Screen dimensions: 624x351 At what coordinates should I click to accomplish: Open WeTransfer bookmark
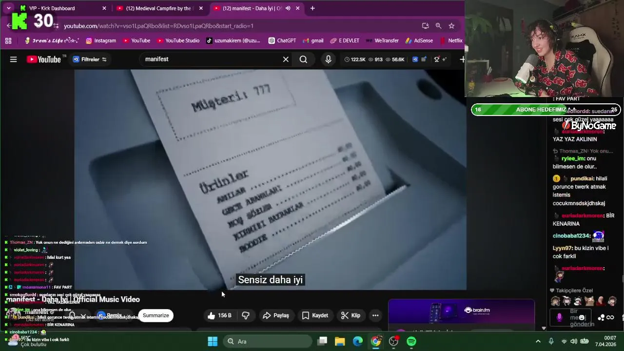tap(382, 40)
